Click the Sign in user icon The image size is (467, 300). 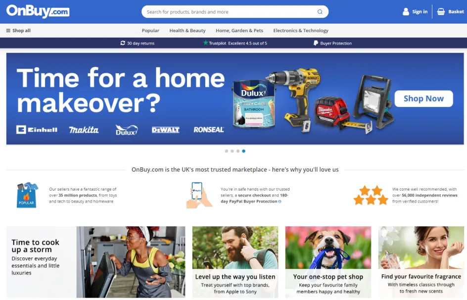pos(406,11)
